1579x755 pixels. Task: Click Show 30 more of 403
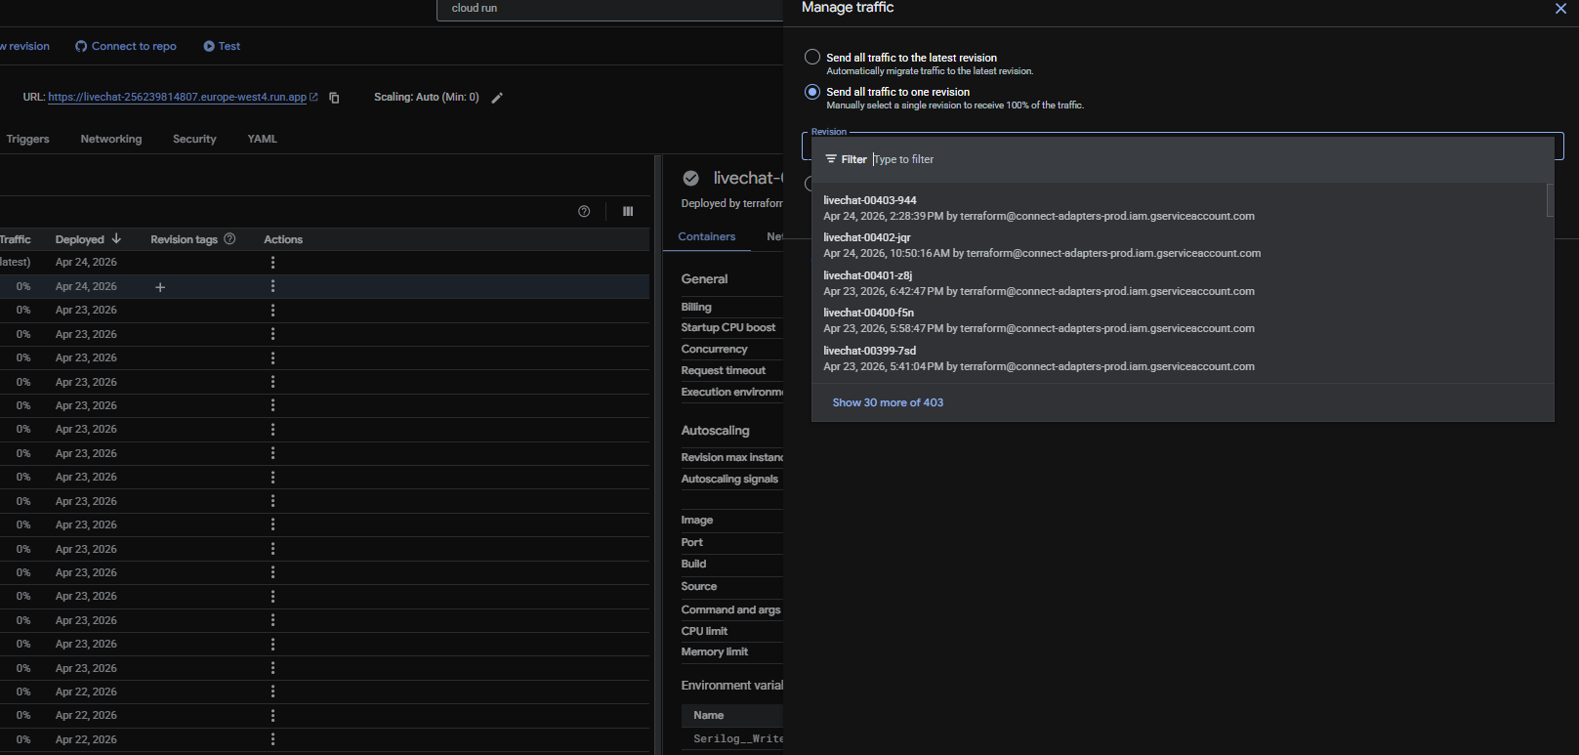click(x=888, y=402)
